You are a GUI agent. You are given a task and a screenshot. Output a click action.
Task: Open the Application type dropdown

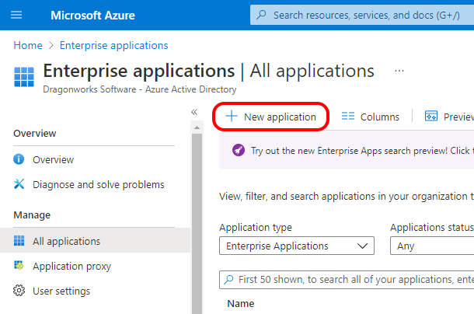pyautogui.click(x=297, y=246)
